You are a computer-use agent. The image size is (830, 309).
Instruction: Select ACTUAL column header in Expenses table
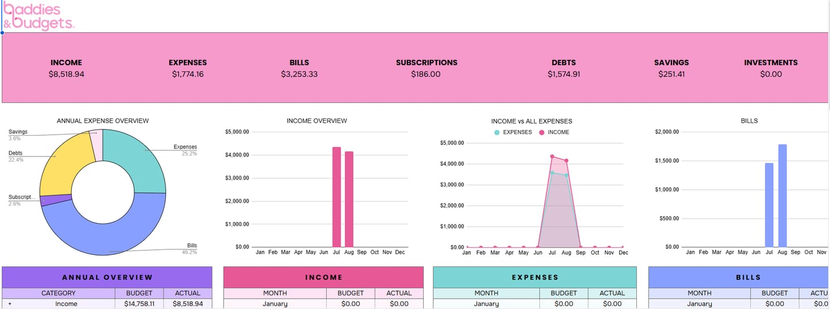tap(612, 293)
